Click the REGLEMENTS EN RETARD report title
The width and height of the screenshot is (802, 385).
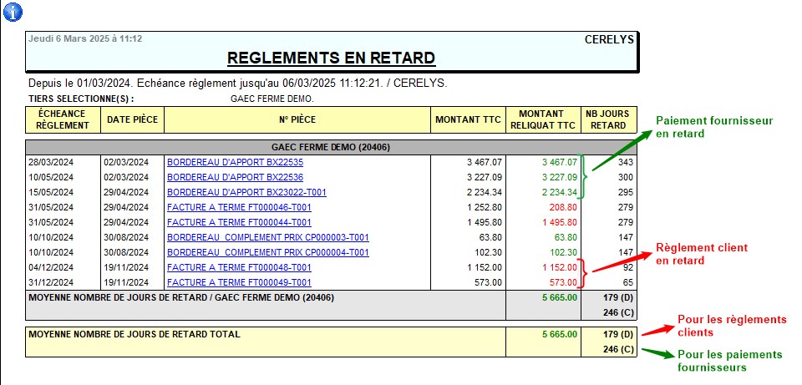331,58
